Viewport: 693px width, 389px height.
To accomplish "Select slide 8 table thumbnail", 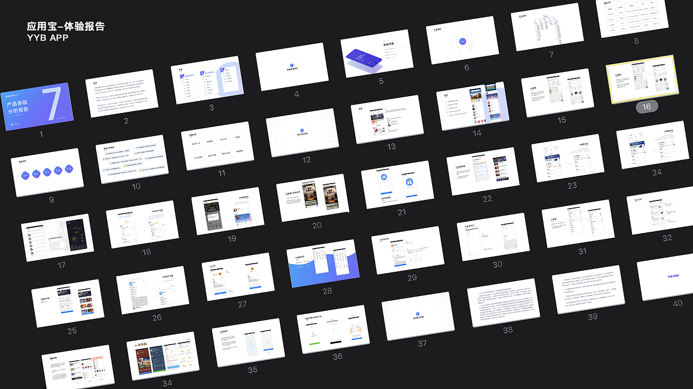I will (x=633, y=18).
